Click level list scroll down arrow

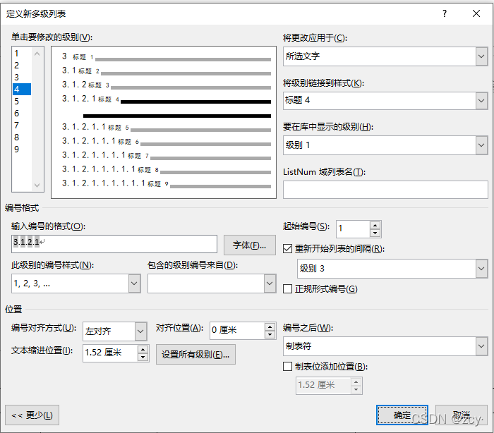37,185
